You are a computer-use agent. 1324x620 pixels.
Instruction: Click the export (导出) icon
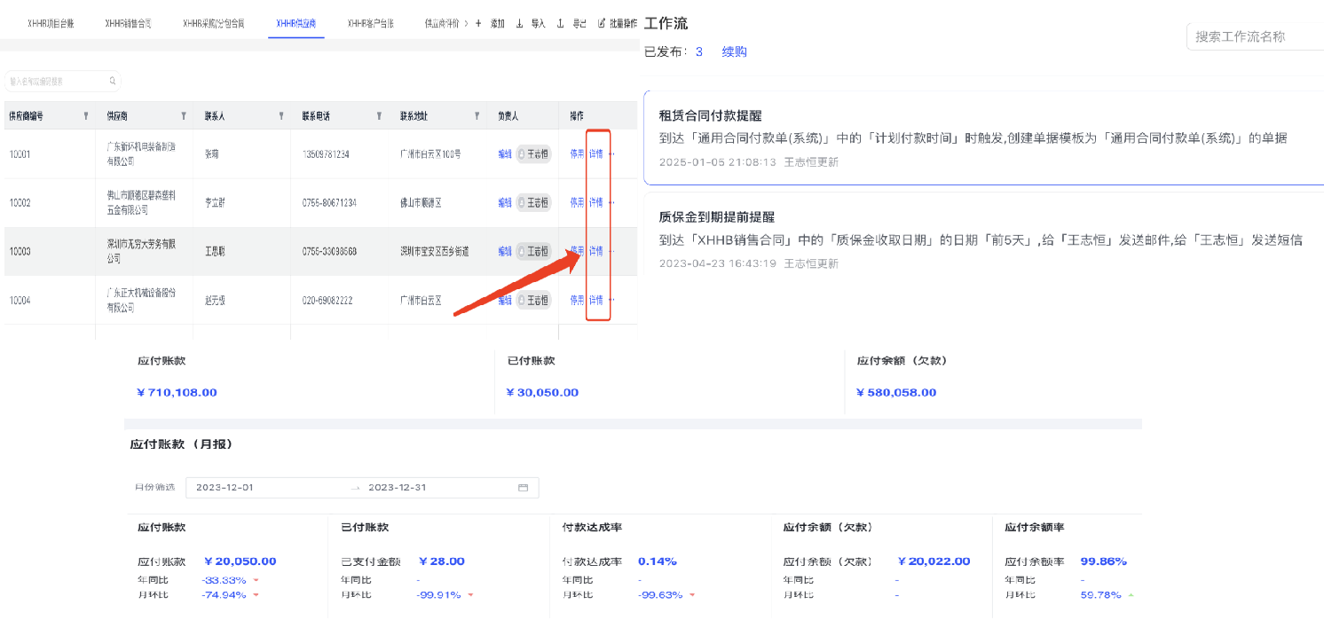(x=560, y=23)
